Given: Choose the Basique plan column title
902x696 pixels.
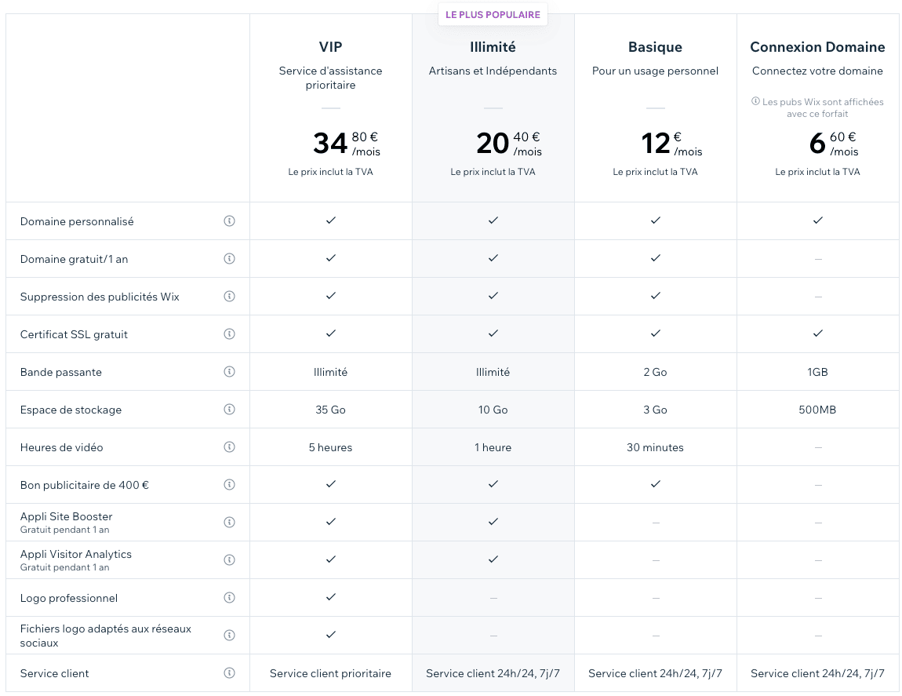Looking at the screenshot, I should 655,47.
